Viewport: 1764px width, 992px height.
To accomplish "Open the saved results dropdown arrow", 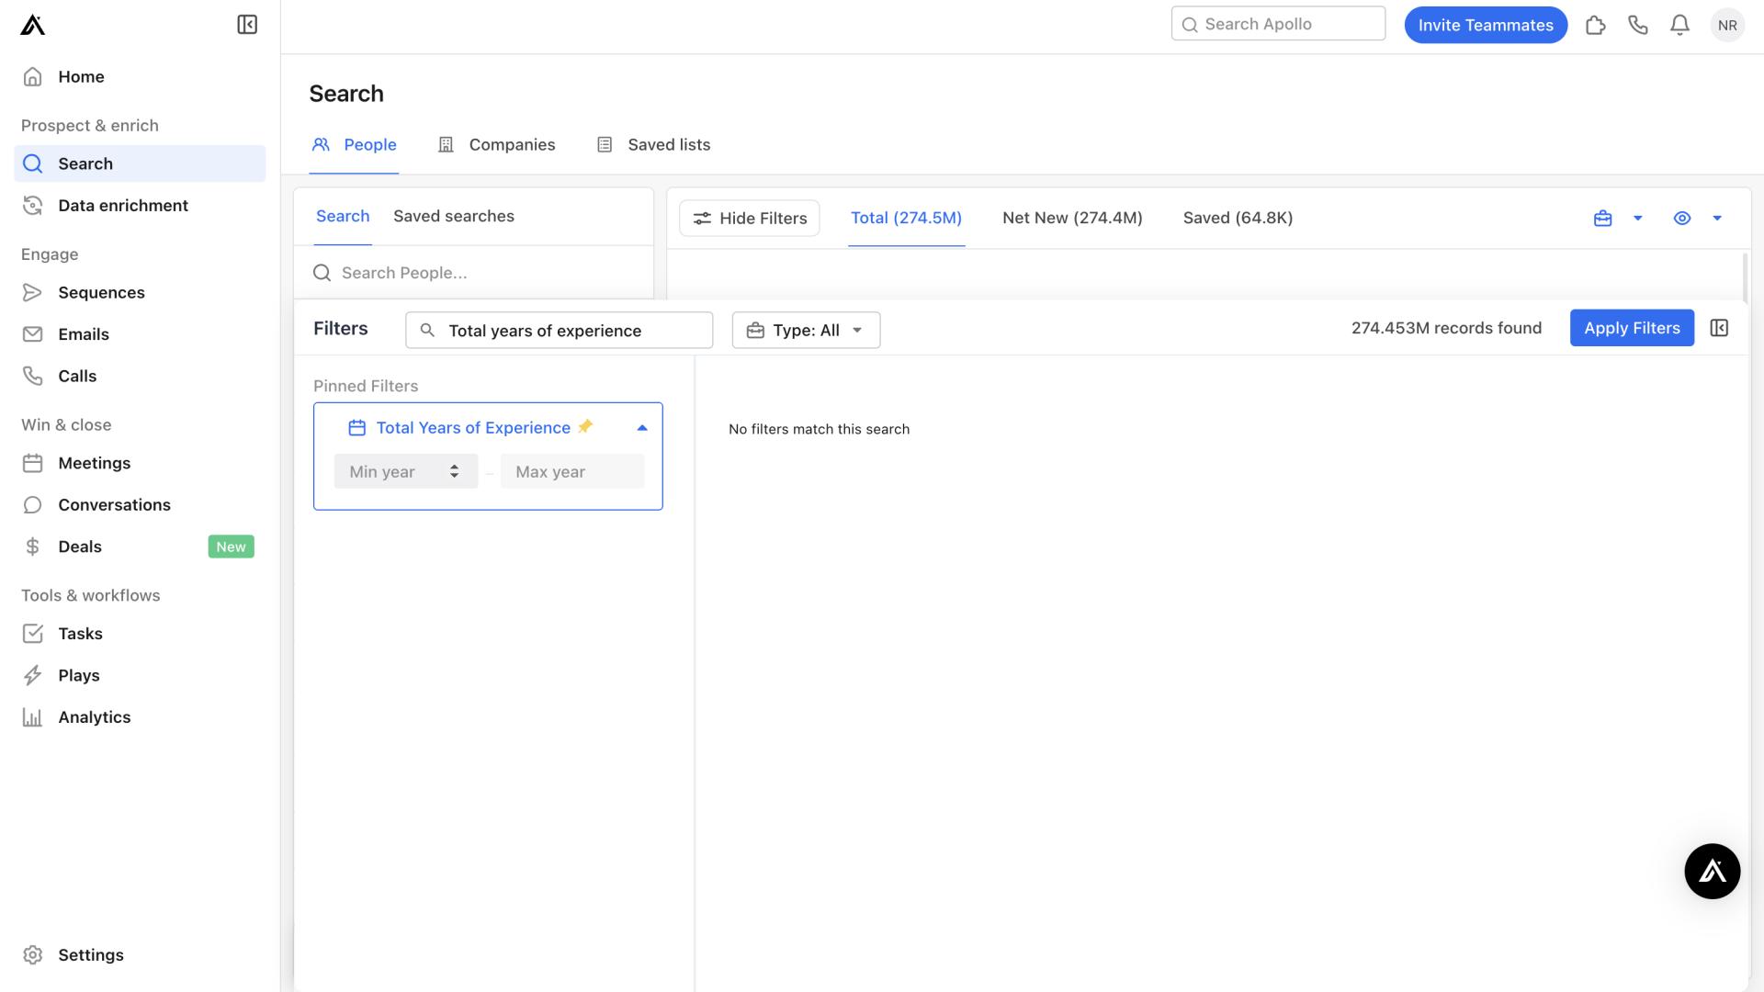I will (1638, 218).
